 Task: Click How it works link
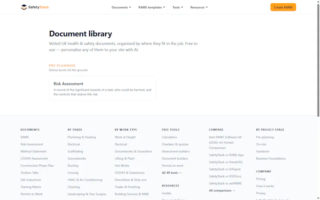tap(265, 186)
